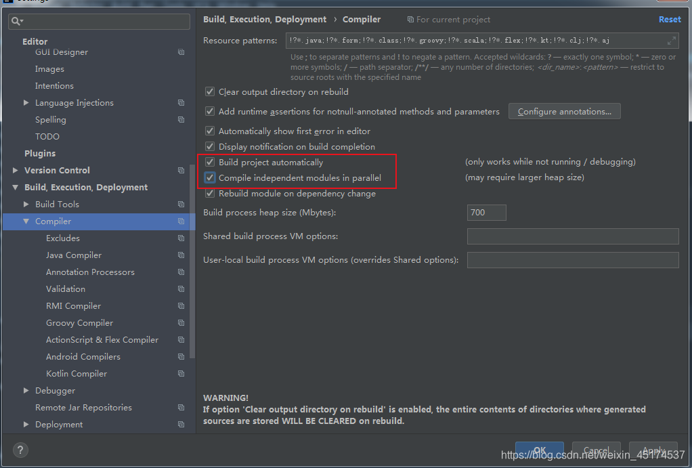This screenshot has height=468, width=692.
Task: Click the project-level icon beside Java Compiler
Action: pyautogui.click(x=181, y=255)
